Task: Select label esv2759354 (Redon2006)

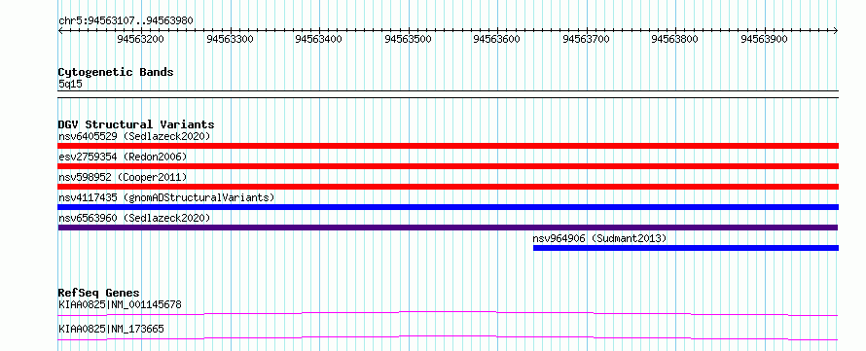Action: (123, 157)
